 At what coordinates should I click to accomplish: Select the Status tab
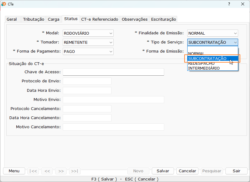[71, 19]
